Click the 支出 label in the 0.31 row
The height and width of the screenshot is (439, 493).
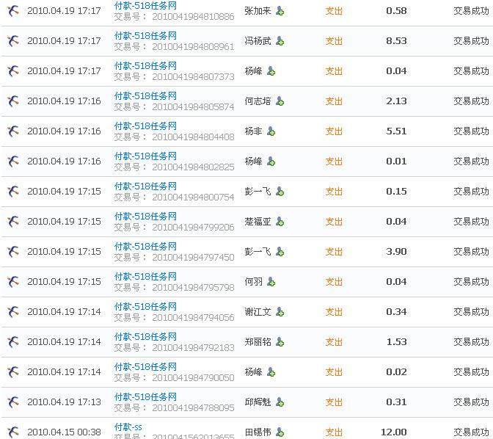(334, 402)
